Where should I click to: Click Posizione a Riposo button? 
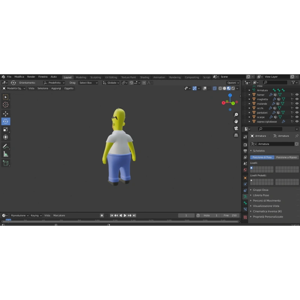coord(286,157)
